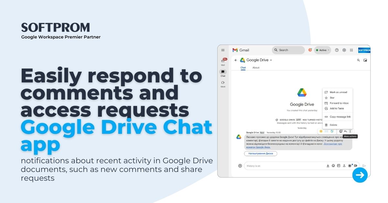Click the Search field in Gmail
This screenshot has height=203, width=388.
pos(288,50)
